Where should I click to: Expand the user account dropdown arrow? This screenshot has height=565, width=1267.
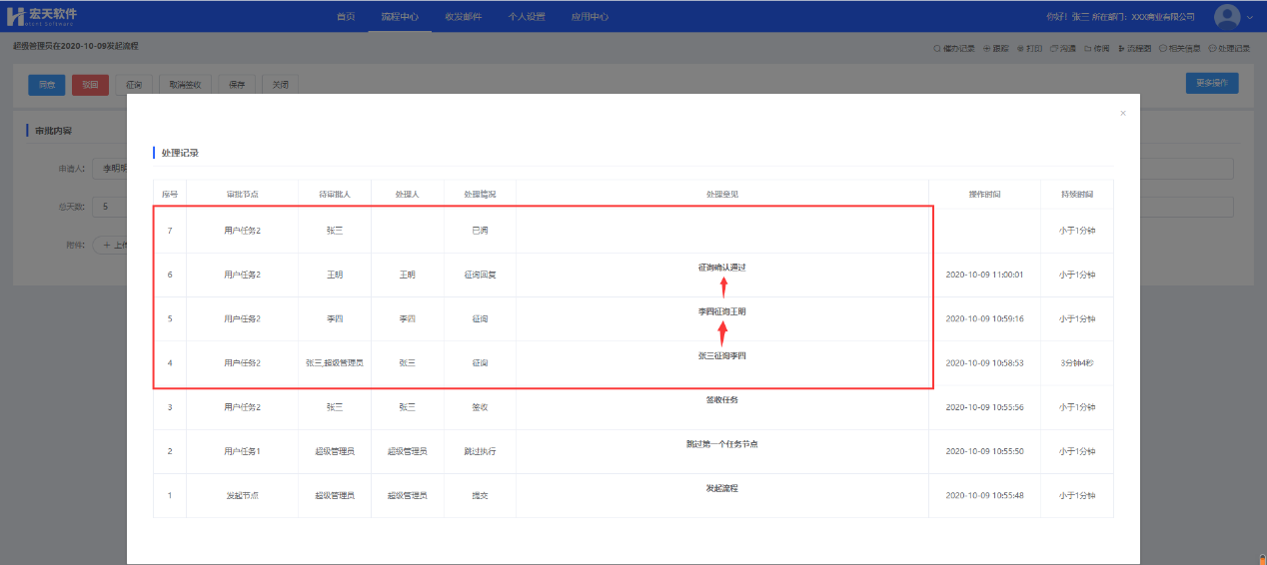[x=1250, y=18]
